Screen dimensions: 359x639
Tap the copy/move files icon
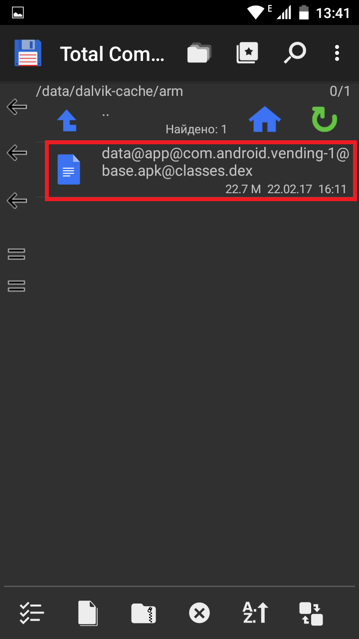tap(88, 613)
